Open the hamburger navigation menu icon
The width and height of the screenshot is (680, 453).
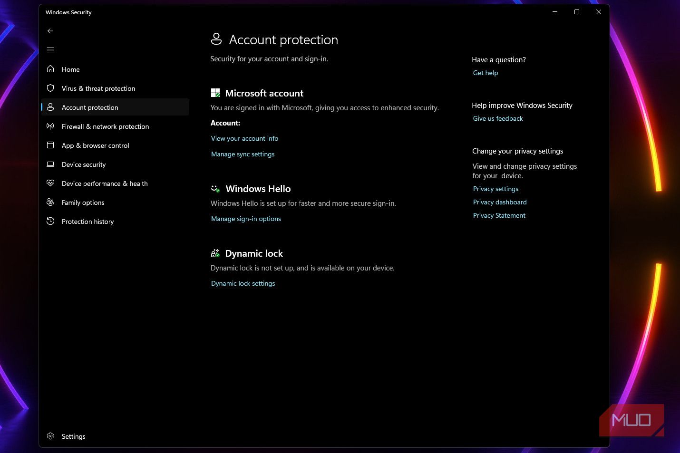50,50
